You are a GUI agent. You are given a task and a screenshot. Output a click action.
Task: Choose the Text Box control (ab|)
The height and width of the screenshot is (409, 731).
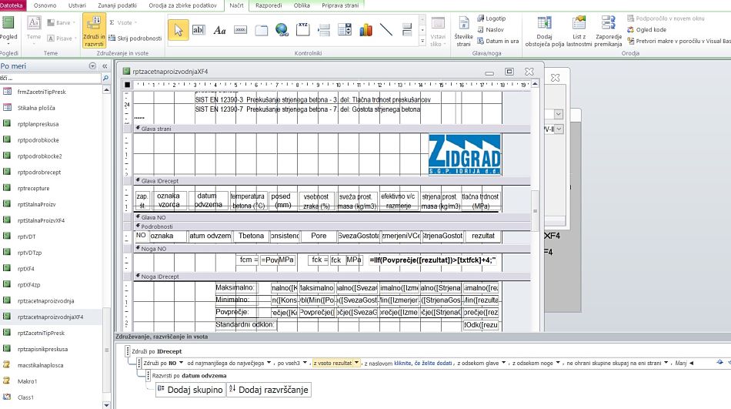[x=199, y=30]
